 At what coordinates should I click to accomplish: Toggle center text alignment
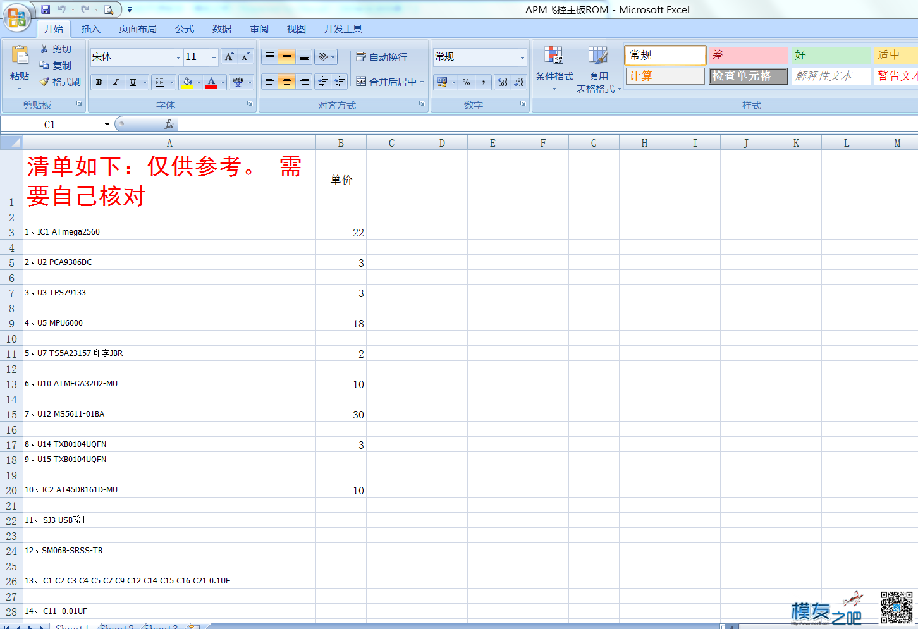(287, 82)
